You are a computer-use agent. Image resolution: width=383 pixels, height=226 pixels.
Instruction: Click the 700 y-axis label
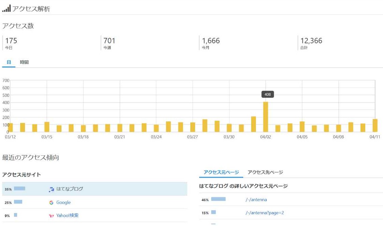[6, 80]
